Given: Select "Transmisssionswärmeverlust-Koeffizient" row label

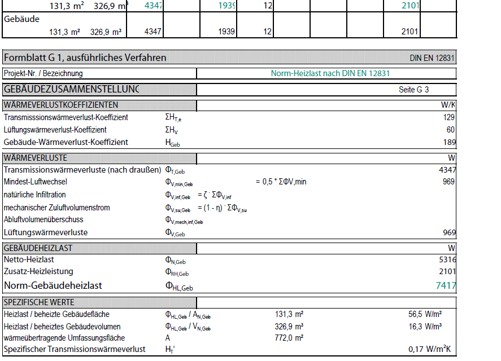Looking at the screenshot, I should click(66, 117).
